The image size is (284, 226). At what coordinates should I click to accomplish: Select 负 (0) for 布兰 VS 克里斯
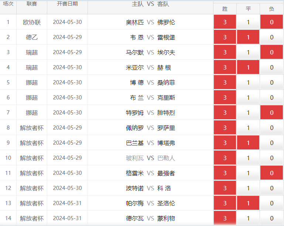coord(271,98)
